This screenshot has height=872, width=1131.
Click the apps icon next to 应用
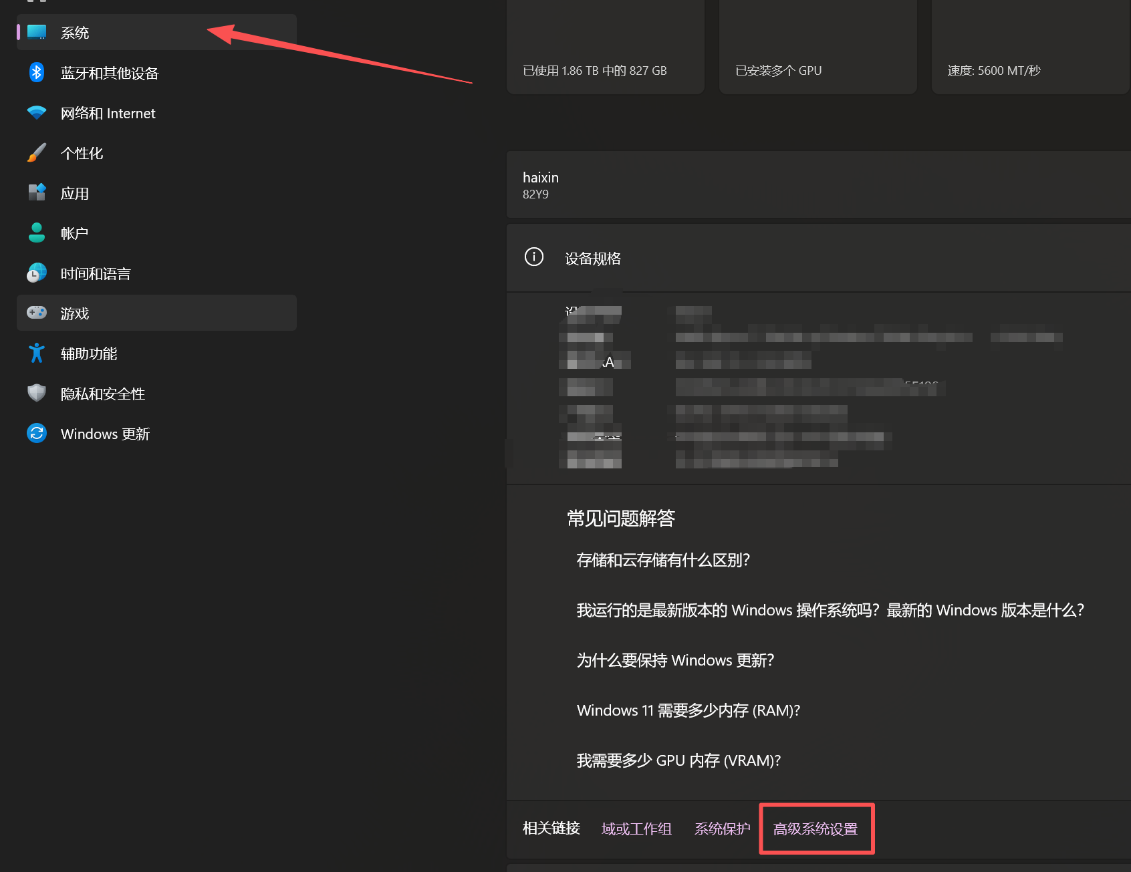[x=36, y=192]
